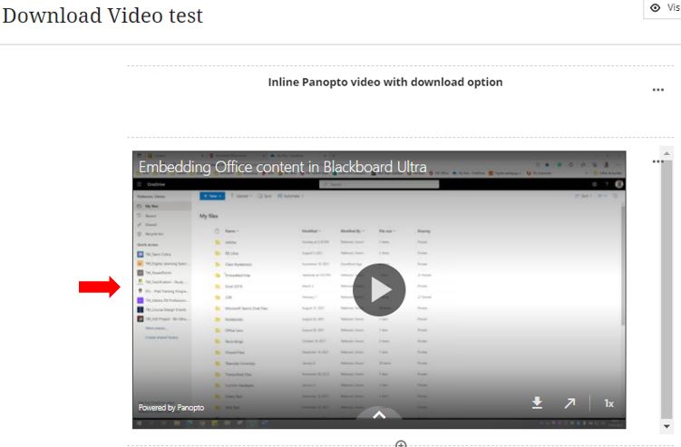Screen dimensions: 681x447
Task: Click the scrollbar down arrow
Action: coord(666,426)
